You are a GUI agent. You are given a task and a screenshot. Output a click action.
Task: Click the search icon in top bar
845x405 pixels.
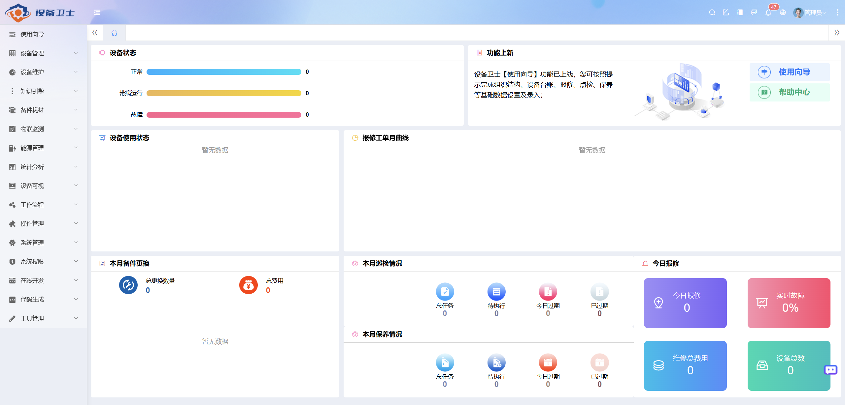(x=712, y=13)
